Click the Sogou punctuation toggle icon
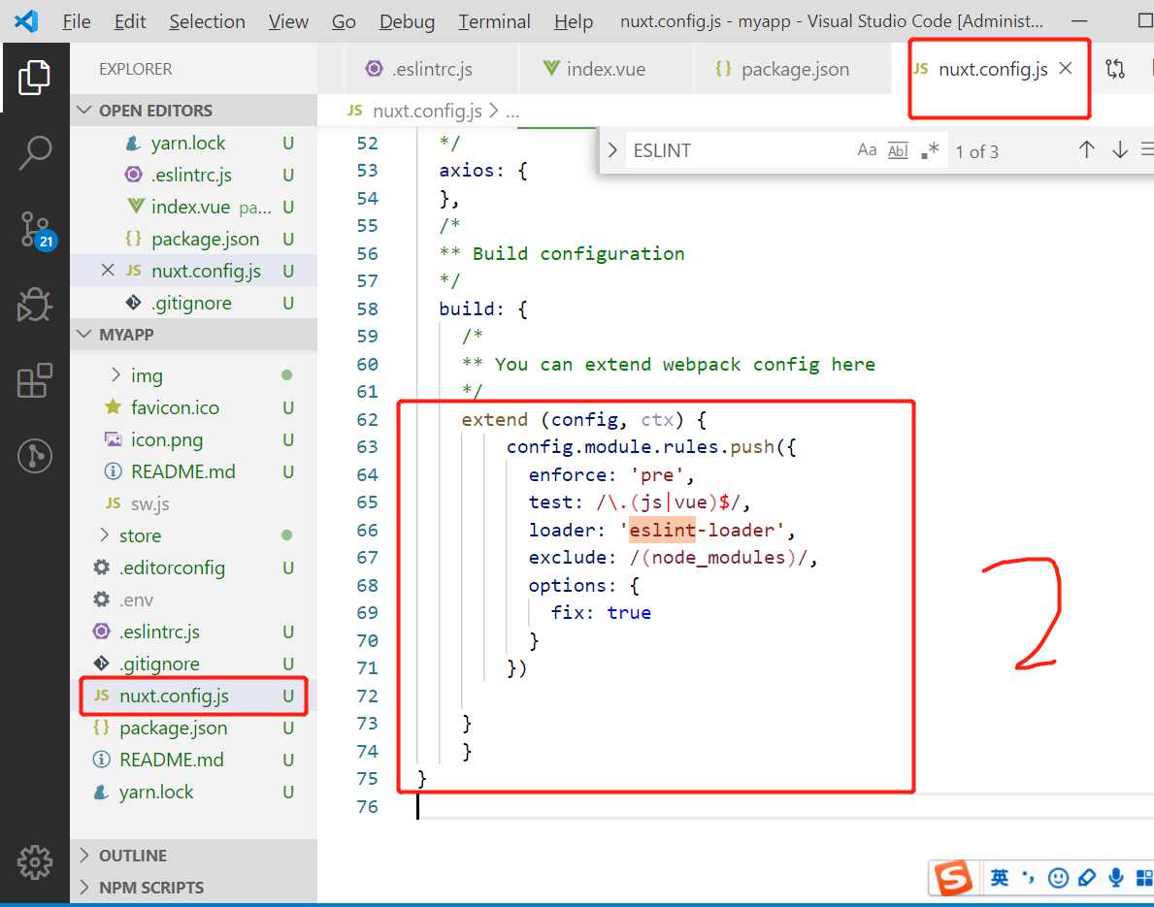The image size is (1154, 907). [x=1028, y=877]
